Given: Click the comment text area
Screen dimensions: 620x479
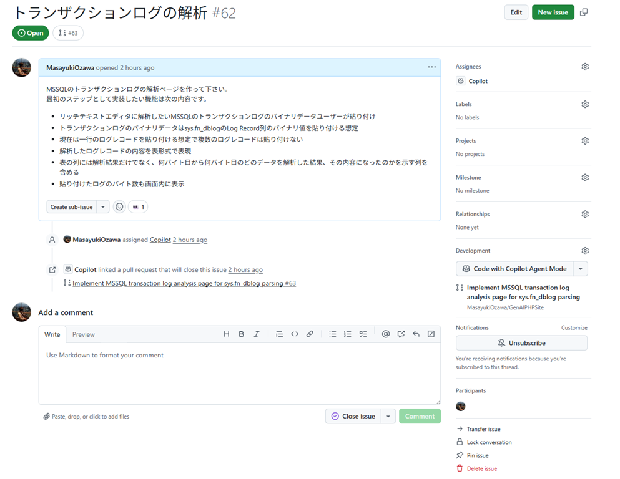Looking at the screenshot, I should click(240, 373).
